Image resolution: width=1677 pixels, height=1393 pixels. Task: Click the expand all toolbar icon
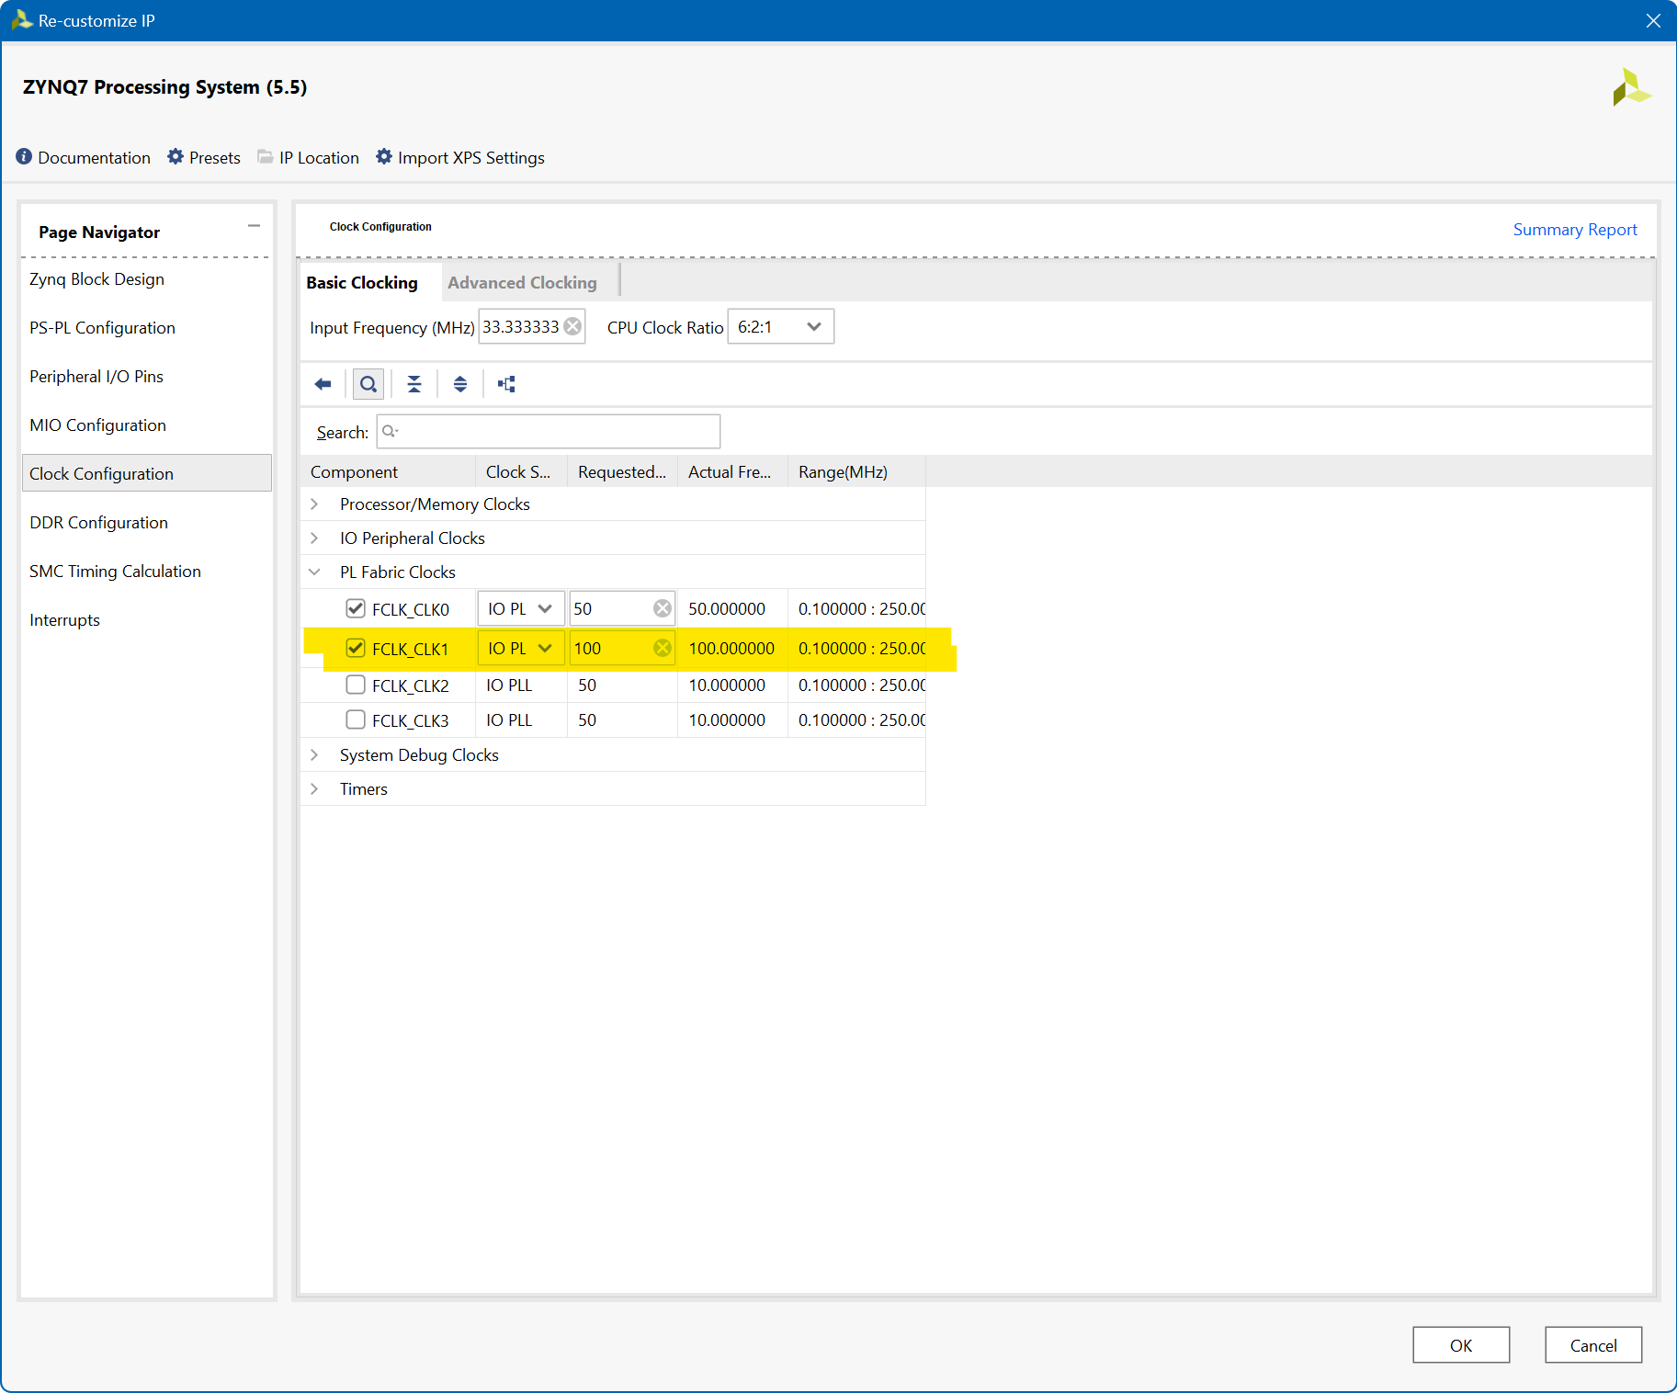[x=460, y=384]
